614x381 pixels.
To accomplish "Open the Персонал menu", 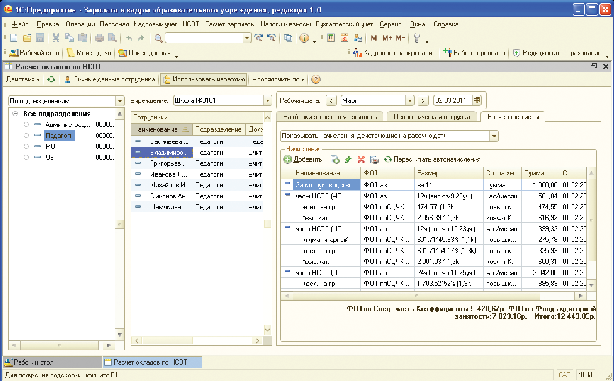I will (115, 24).
